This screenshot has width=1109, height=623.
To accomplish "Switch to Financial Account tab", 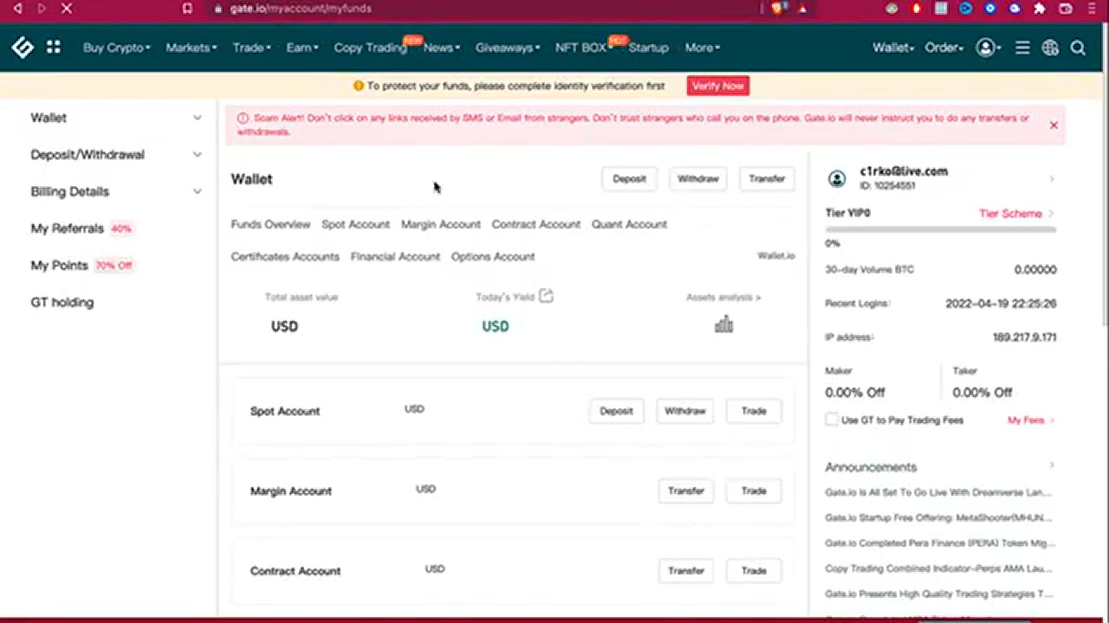I will [x=395, y=257].
